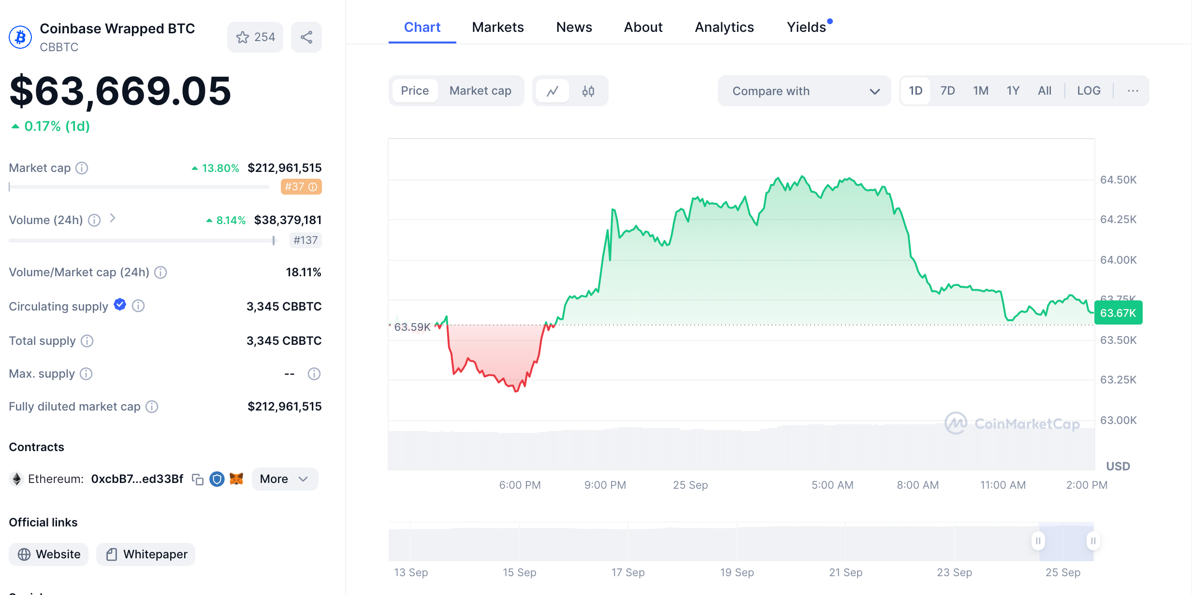Image resolution: width=1192 pixels, height=595 pixels.
Task: Set chart range to 1M
Action: 981,91
